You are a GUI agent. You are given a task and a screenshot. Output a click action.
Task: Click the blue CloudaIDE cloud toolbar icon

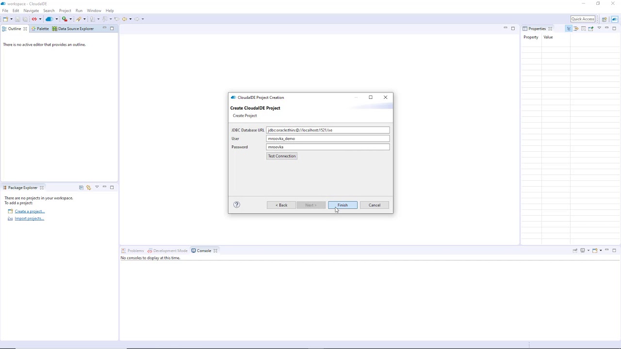pyautogui.click(x=49, y=19)
